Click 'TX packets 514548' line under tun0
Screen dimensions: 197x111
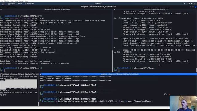pyautogui.click(x=147, y=59)
